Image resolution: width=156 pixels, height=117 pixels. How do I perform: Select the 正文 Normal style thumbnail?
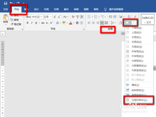pyautogui.click(x=148, y=19)
